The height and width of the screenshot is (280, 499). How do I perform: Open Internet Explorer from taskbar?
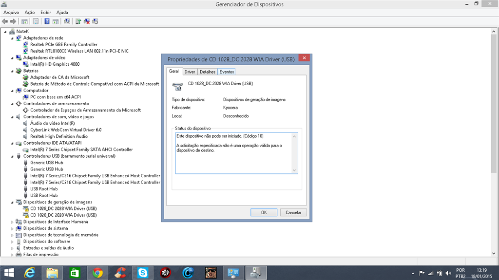[30, 273]
